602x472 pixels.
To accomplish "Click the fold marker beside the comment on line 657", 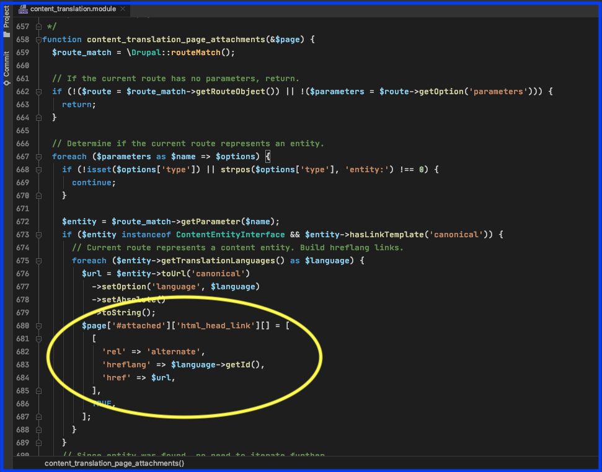I will point(38,26).
